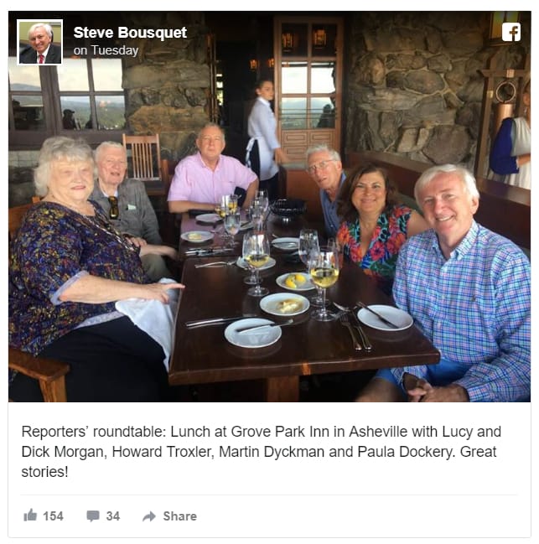Click the Facebook logo icon

(x=510, y=32)
